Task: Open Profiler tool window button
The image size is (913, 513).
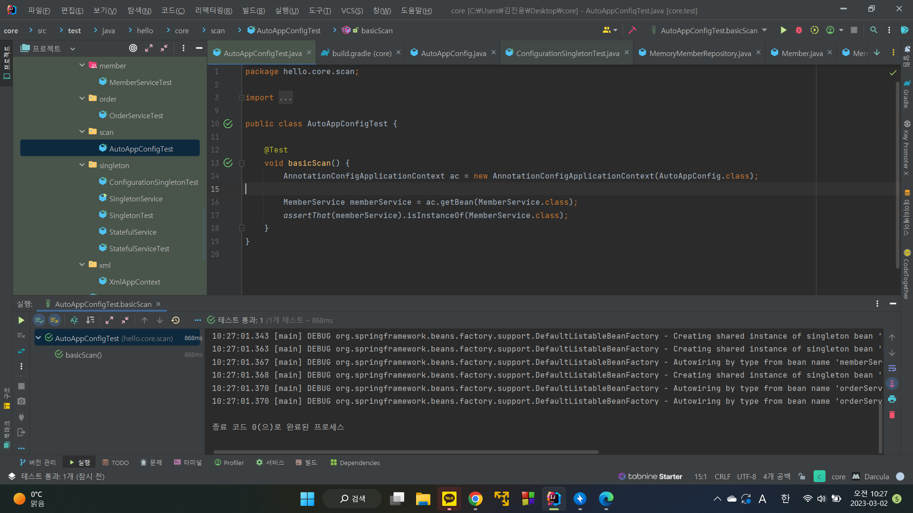Action: [x=229, y=463]
